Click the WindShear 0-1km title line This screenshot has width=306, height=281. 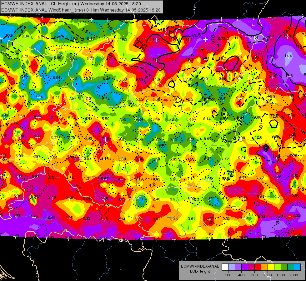81,10
